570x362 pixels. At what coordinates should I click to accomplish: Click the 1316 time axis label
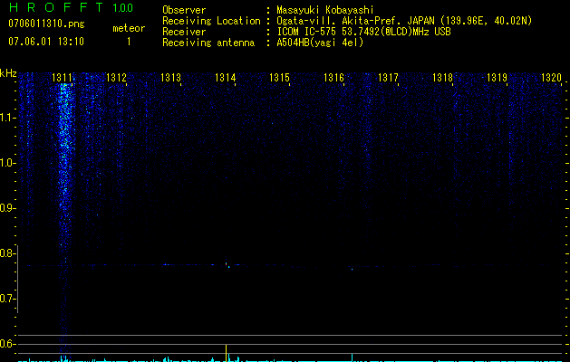[x=333, y=78]
